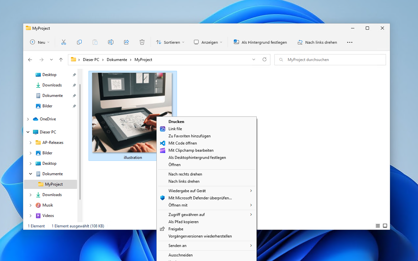Open the Anzeigen dropdown

208,42
